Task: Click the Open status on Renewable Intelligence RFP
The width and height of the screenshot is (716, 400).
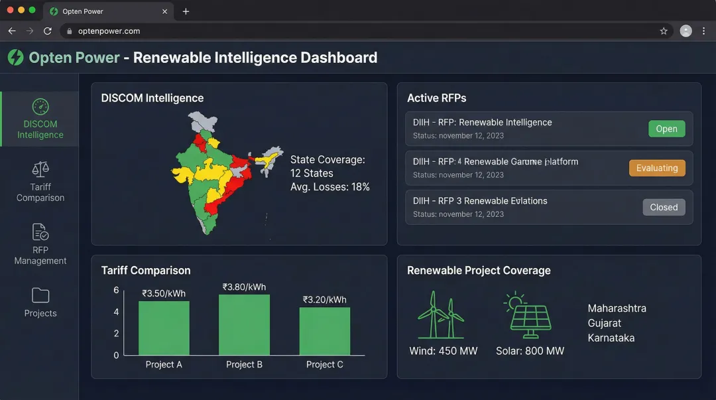Action: [x=666, y=129]
